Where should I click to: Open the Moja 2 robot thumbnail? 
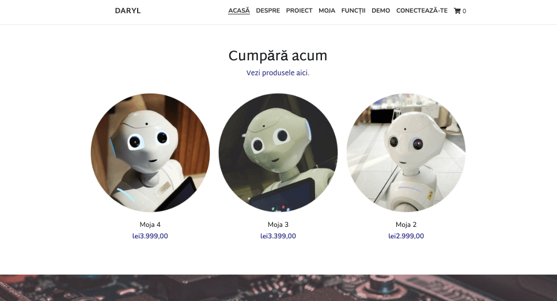coord(406,153)
